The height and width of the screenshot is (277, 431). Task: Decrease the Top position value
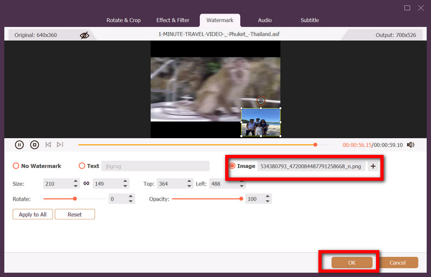[188, 186]
